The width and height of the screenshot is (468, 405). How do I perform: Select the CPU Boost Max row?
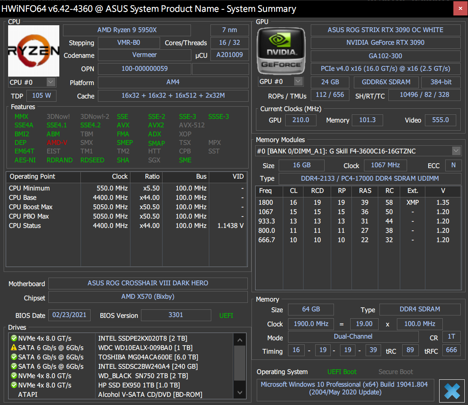point(127,207)
